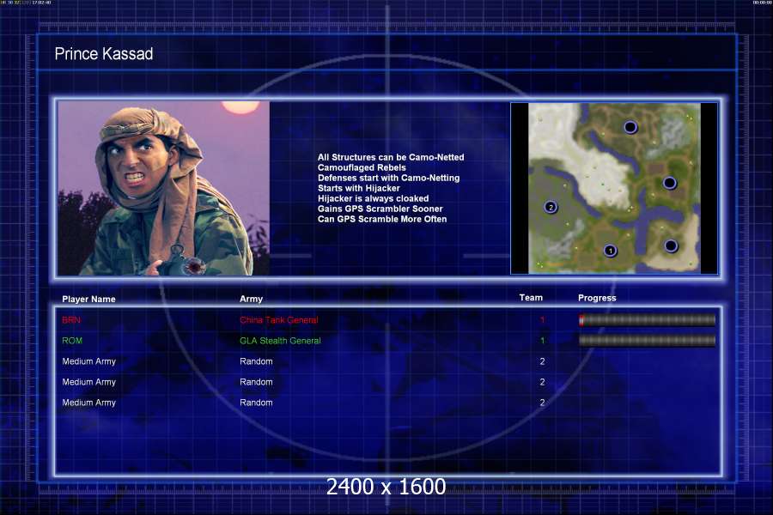Click the Prince Kassad portrait image

(x=164, y=188)
